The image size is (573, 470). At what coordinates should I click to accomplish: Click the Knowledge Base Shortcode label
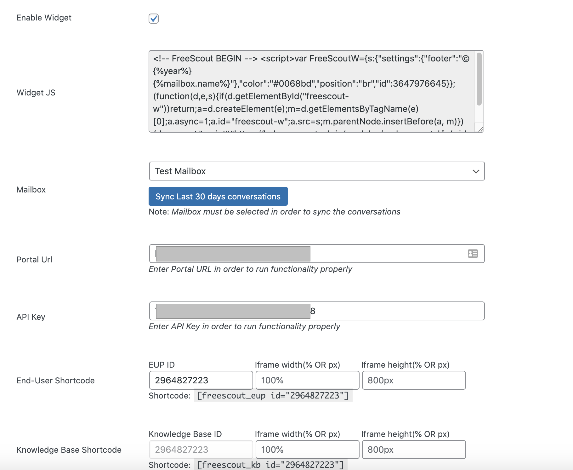[69, 450]
